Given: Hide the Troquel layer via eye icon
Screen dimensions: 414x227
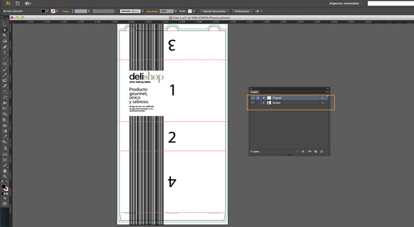Looking at the screenshot, I should (253, 98).
